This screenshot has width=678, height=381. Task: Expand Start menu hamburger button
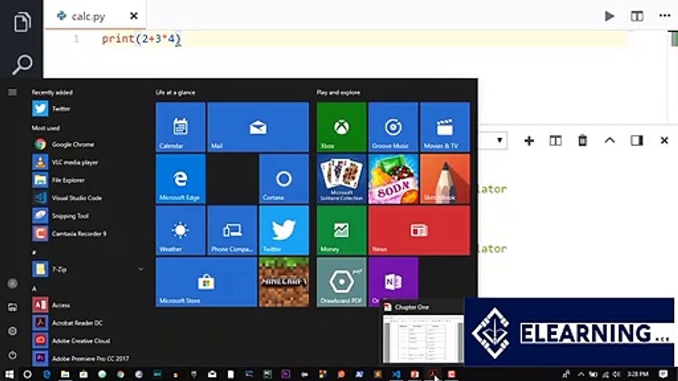point(12,92)
